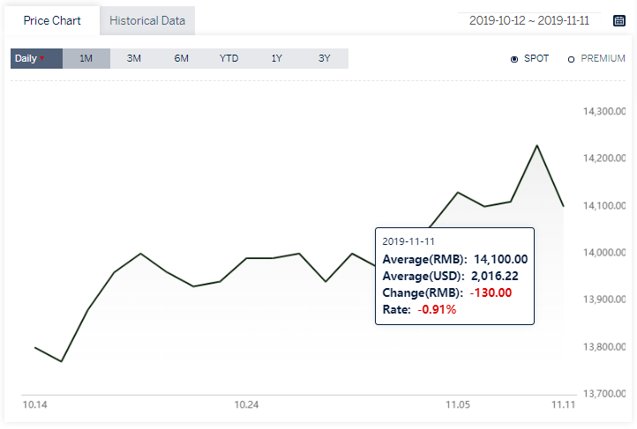Select the SPOT radio button
637x429 pixels.
coord(513,59)
